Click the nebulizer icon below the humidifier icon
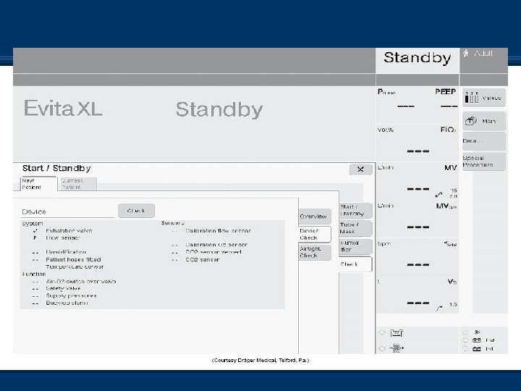The width and height of the screenshot is (521, 391). tap(397, 348)
